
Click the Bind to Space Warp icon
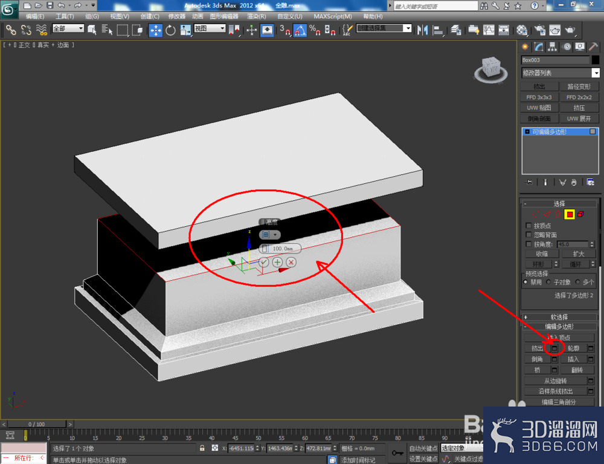pos(42,30)
